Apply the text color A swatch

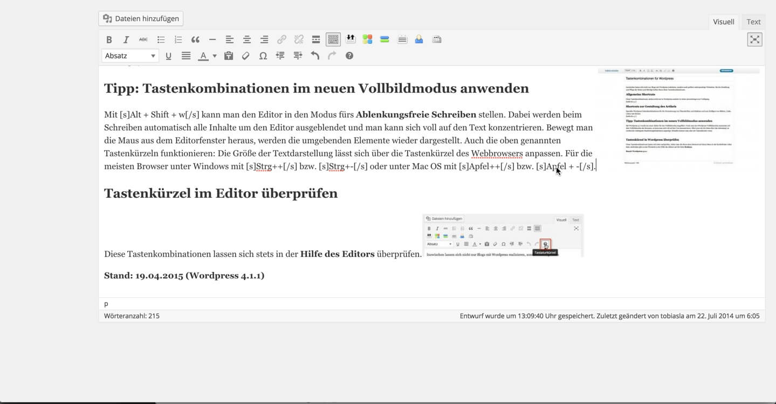coord(203,55)
